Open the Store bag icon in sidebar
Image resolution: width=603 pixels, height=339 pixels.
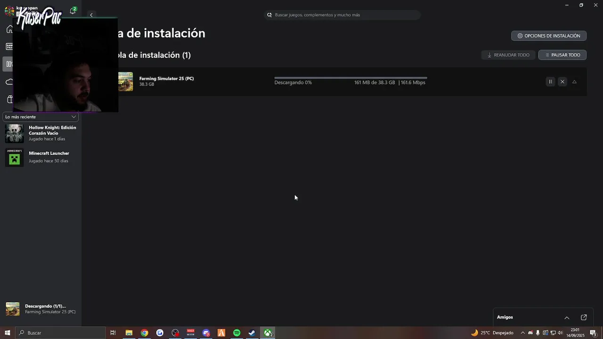(9, 99)
